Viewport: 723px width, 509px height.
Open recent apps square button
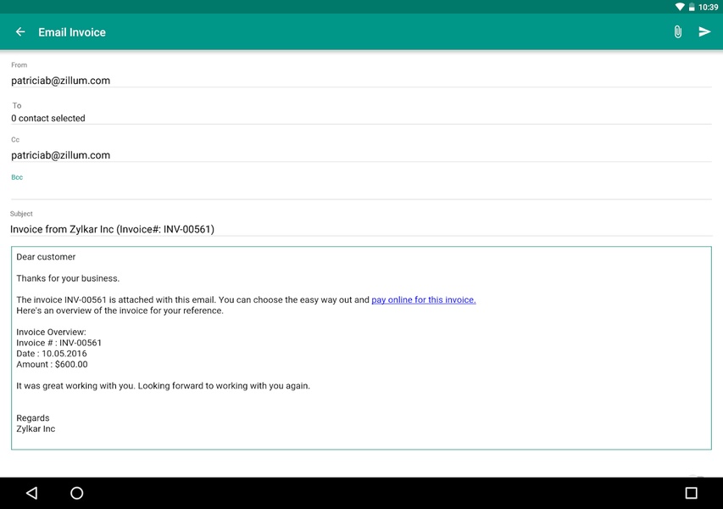tap(691, 493)
